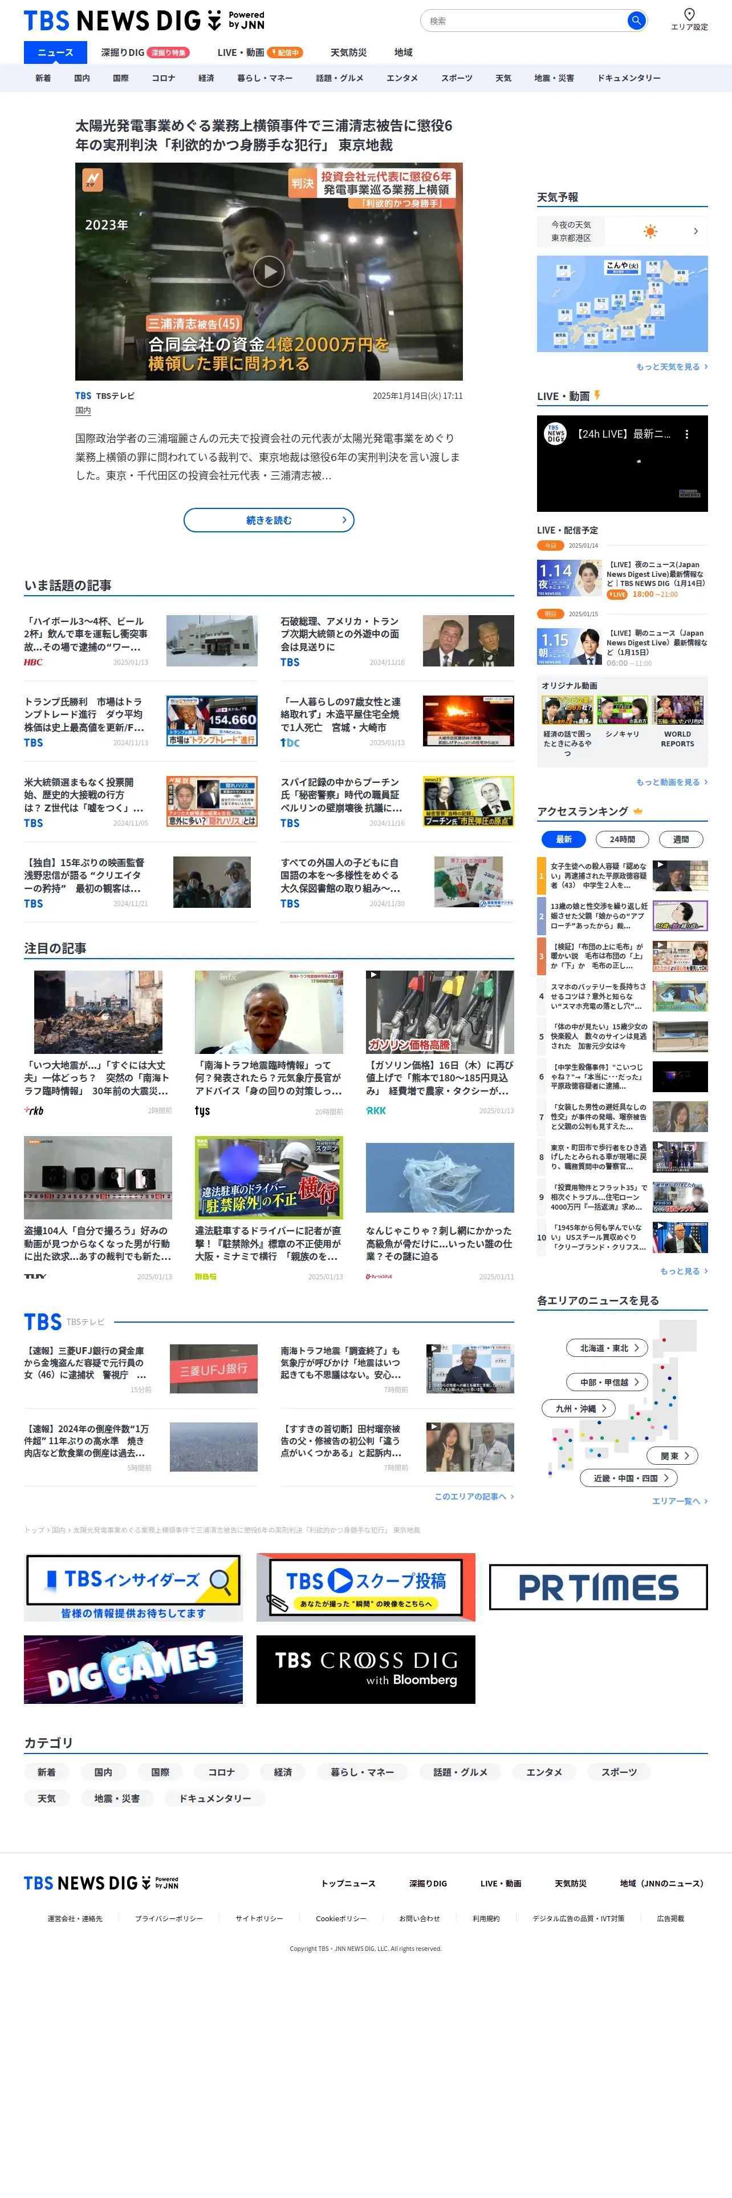Open 地域 tab
The height and width of the screenshot is (2198, 732).
(403, 53)
